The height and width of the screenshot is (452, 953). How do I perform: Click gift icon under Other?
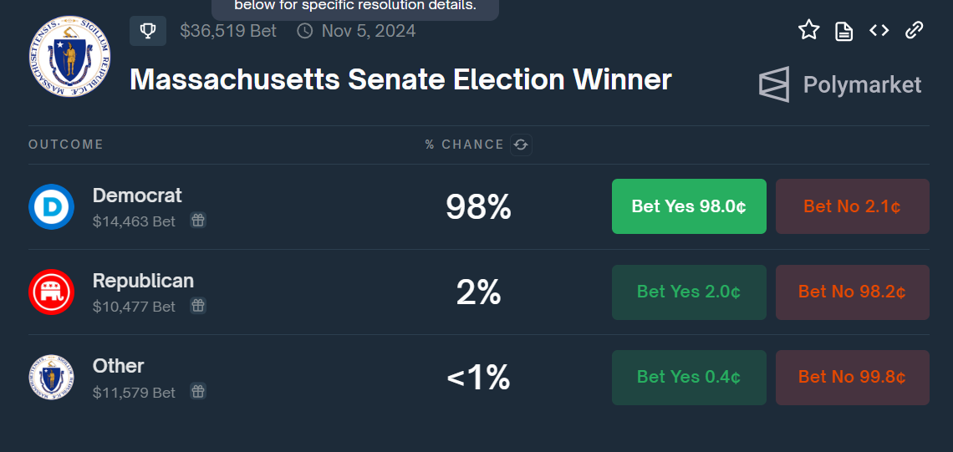(197, 391)
